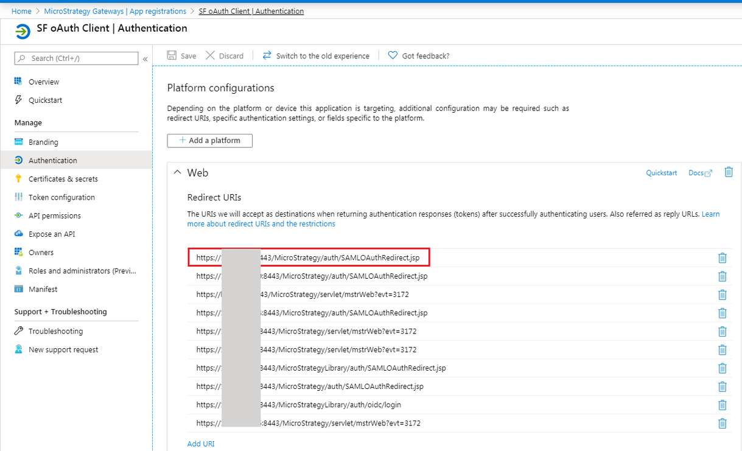Click trash icon for MicroStrategyLibrary oidc/login URI

722,405
